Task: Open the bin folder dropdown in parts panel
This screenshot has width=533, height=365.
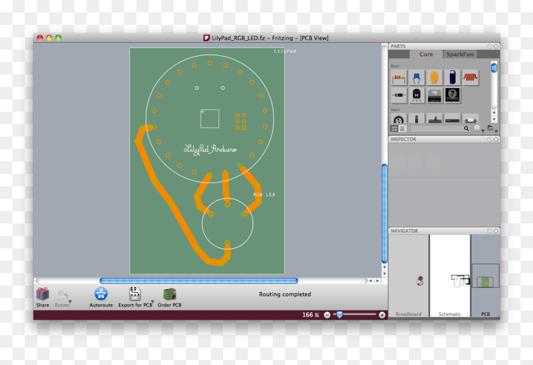Action: 496,132
